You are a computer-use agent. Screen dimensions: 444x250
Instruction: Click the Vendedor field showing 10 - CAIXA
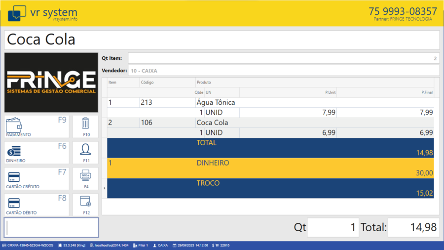tap(283, 71)
